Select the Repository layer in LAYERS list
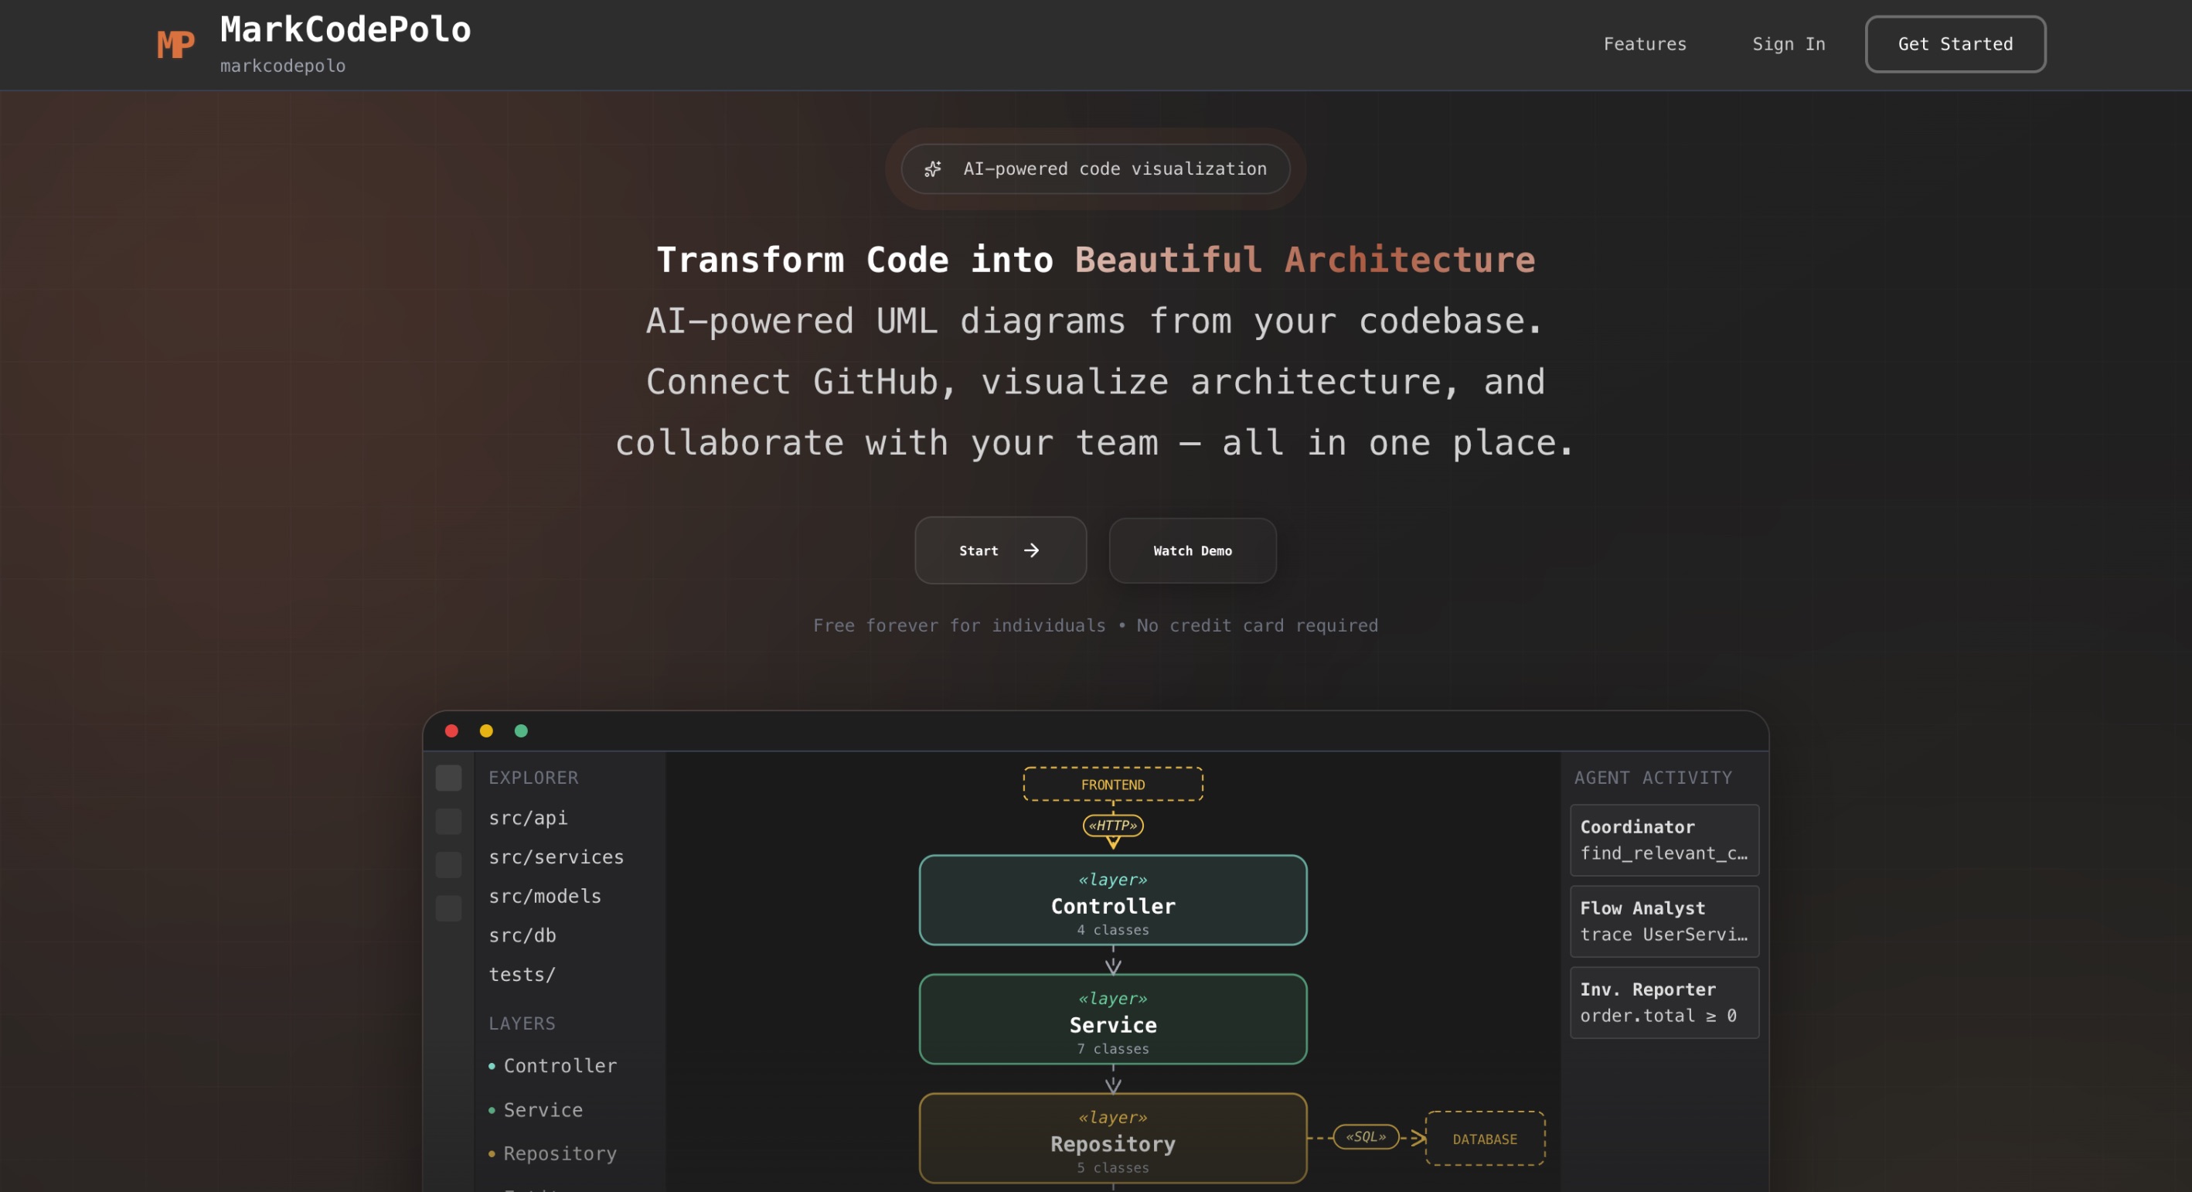Viewport: 2192px width, 1192px height. point(559,1153)
